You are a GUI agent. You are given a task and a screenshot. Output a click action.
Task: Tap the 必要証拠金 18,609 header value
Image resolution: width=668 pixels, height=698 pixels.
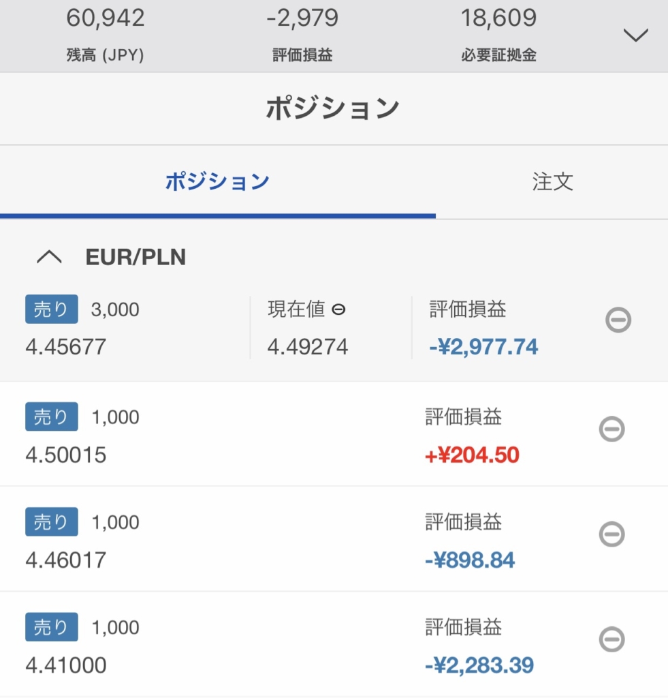tap(498, 35)
